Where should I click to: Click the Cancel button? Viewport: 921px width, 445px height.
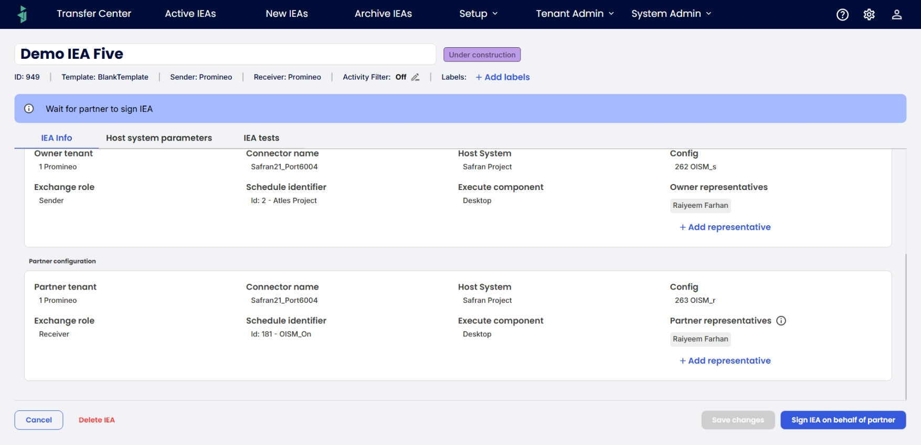pos(39,420)
